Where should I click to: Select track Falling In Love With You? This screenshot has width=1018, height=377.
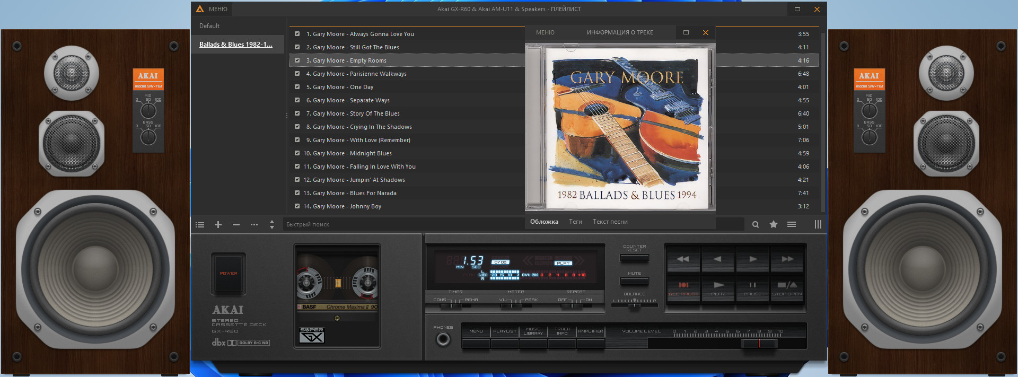coord(554,166)
